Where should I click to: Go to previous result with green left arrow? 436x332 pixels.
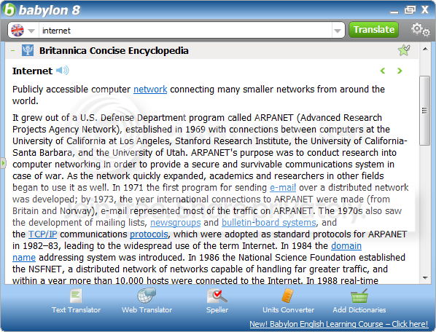(x=383, y=71)
